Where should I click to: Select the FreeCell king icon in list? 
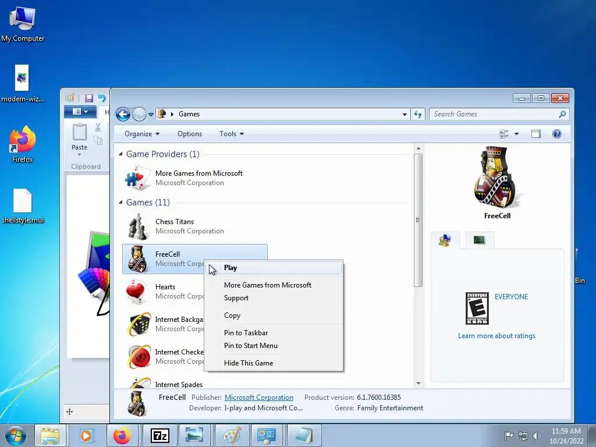click(x=137, y=259)
